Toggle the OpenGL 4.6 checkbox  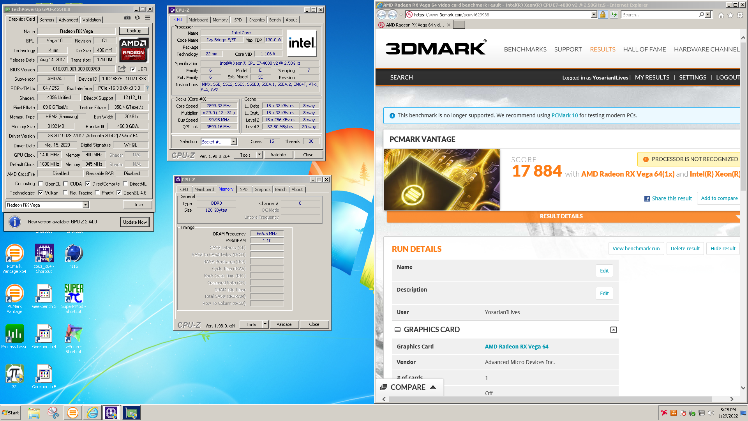tap(119, 193)
